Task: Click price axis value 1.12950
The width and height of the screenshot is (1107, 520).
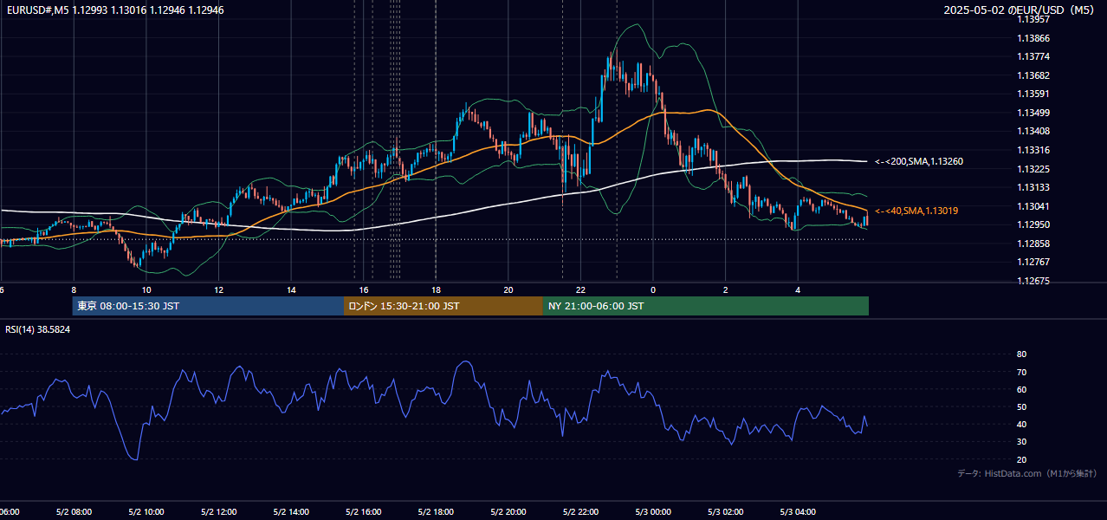Action: (1033, 224)
